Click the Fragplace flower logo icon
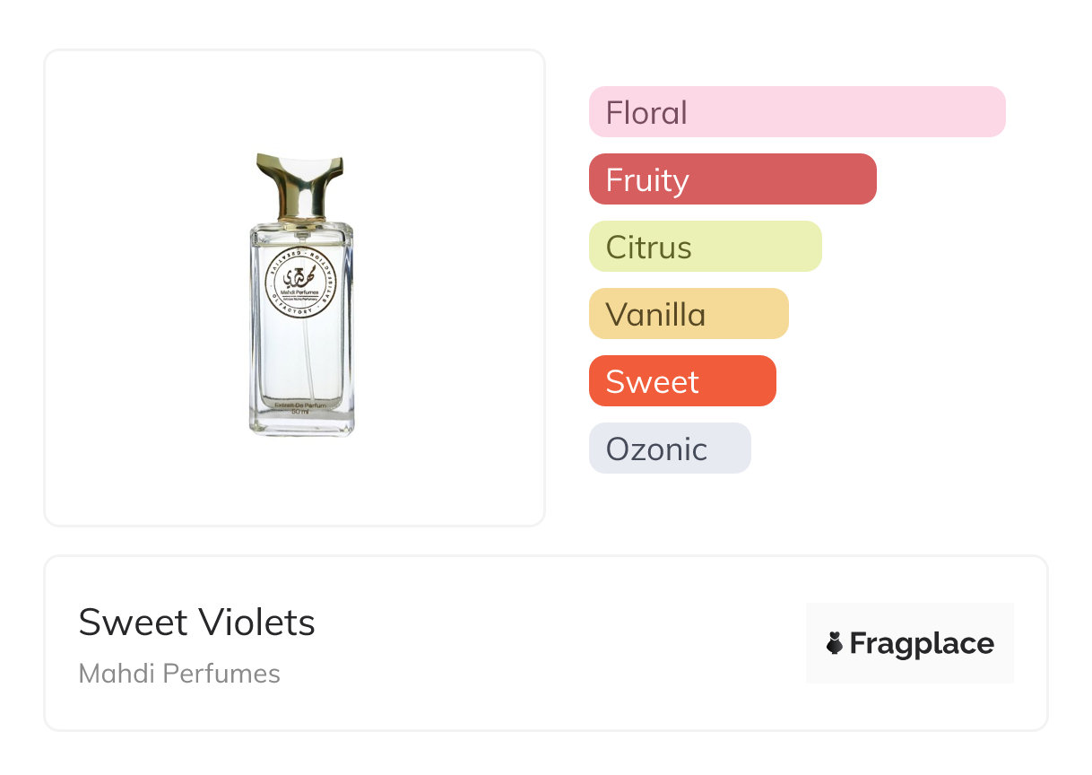The width and height of the screenshot is (1092, 775). [x=835, y=643]
